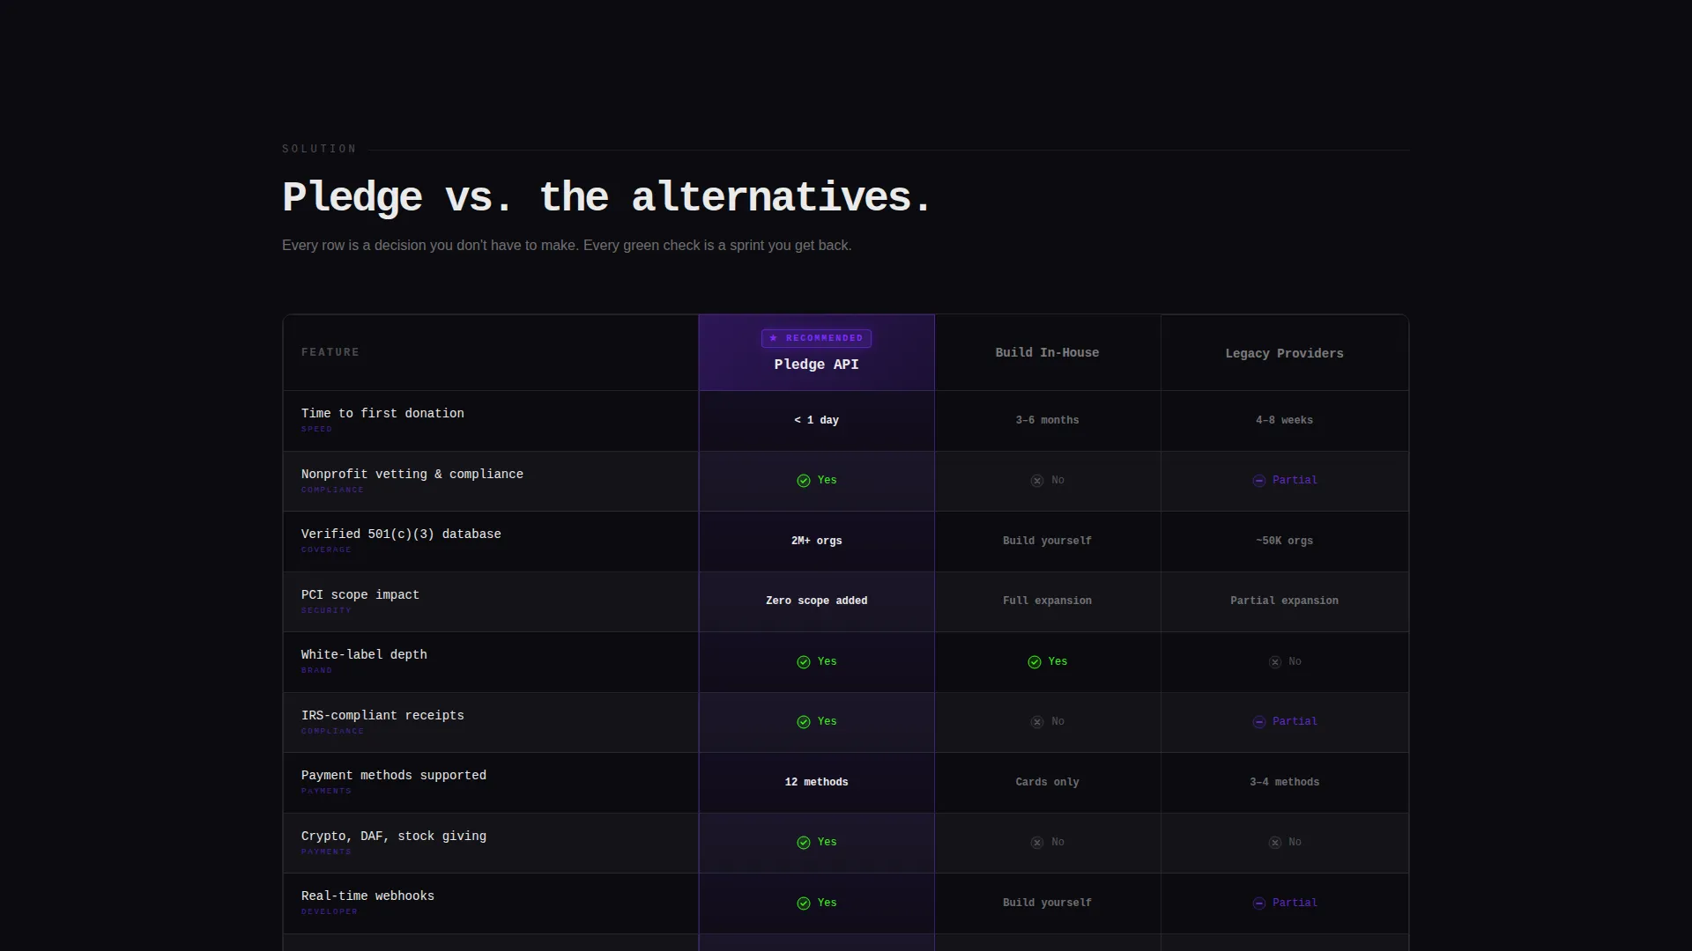Click Partial icon in IRS-compliant receipts row
1692x951 pixels.
(x=1258, y=722)
